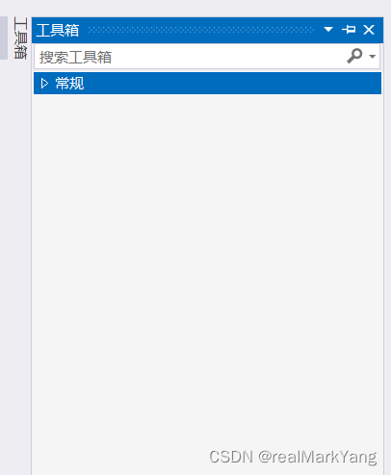
Task: Select the 常规 category row
Action: click(207, 84)
